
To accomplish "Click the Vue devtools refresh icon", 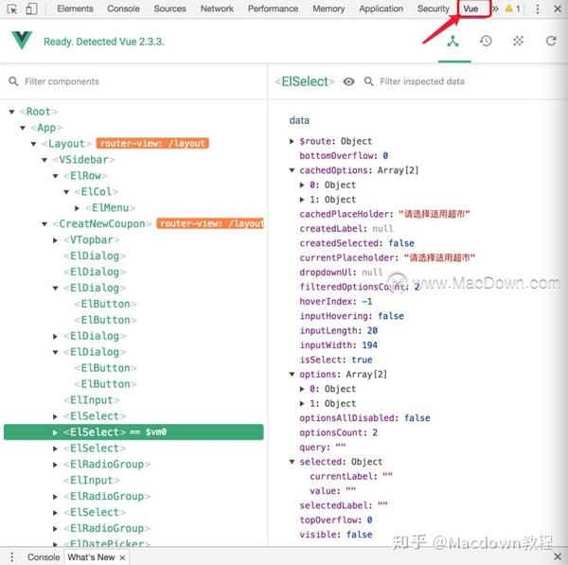I will (x=551, y=41).
